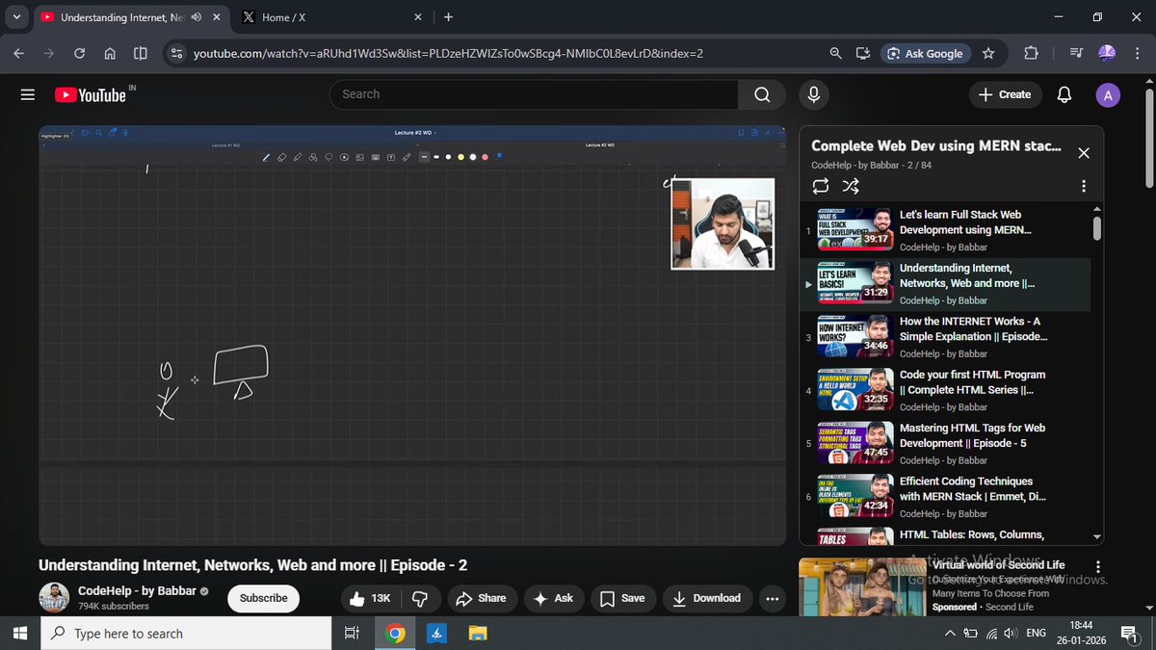1156x650 pixels.
Task: Like the video (13K thumbs up)
Action: [x=369, y=598]
